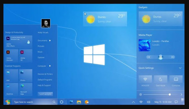Launch Adobe Illustrator tile
The image size is (189, 109).
pos(12,56)
